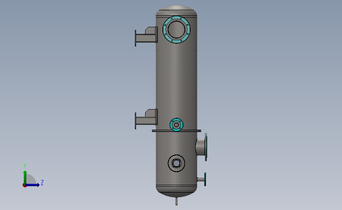Pick the round manhole cover with square center

pos(176,163)
